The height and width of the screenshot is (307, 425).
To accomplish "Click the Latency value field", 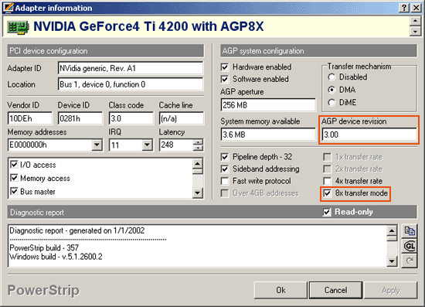I will pos(176,145).
